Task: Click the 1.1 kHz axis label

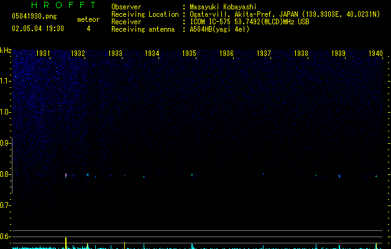Action: tap(5, 81)
